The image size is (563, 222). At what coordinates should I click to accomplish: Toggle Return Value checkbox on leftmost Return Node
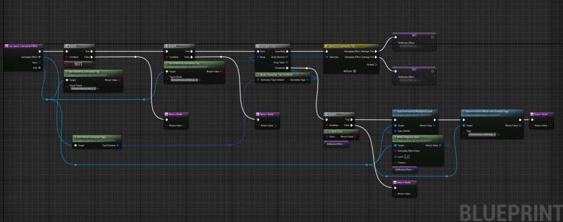(x=185, y=126)
